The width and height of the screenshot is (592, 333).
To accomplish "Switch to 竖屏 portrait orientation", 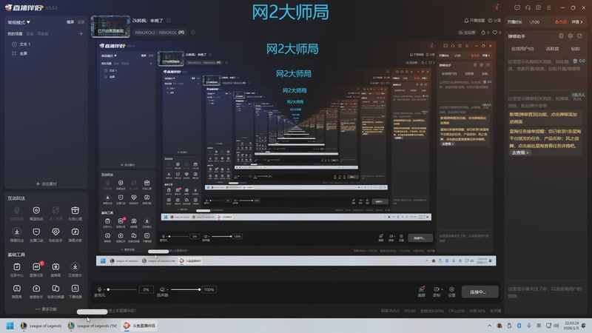I will (81, 22).
